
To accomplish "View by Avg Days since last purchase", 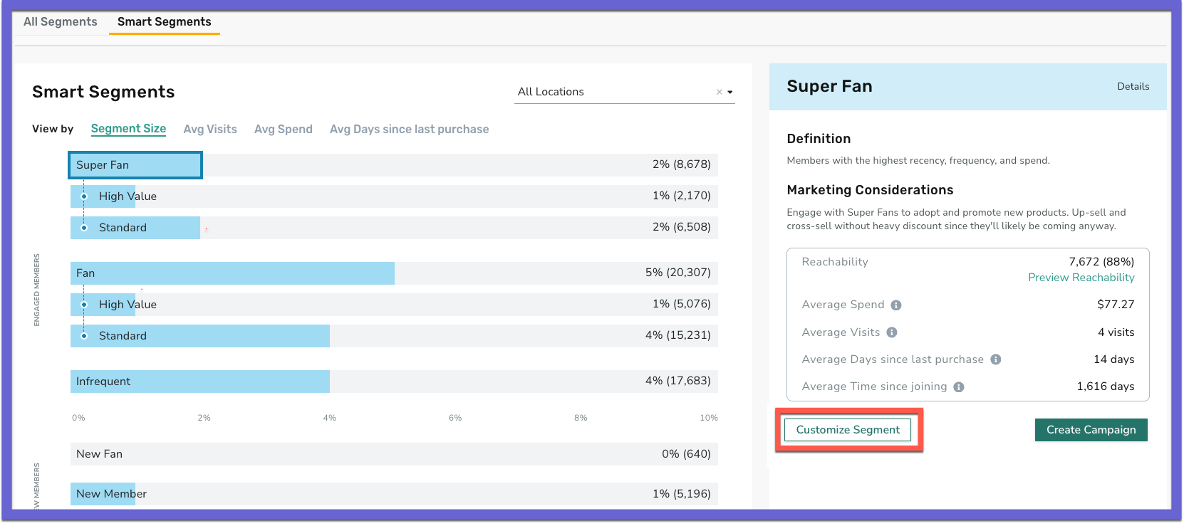I will 410,130.
